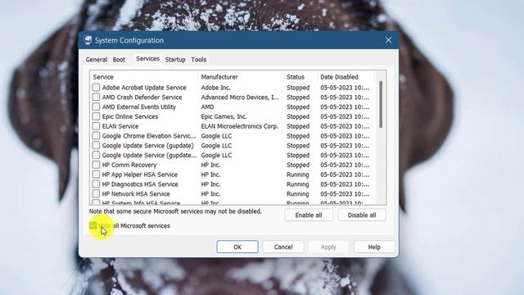524x295 pixels.
Task: Select the Epic Games, Inc. manufacturer cell
Action: point(224,116)
